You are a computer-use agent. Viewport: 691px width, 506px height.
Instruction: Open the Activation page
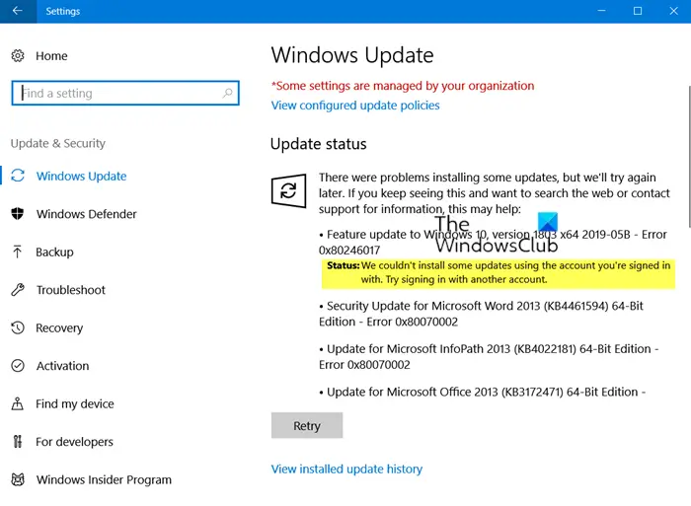(x=62, y=366)
